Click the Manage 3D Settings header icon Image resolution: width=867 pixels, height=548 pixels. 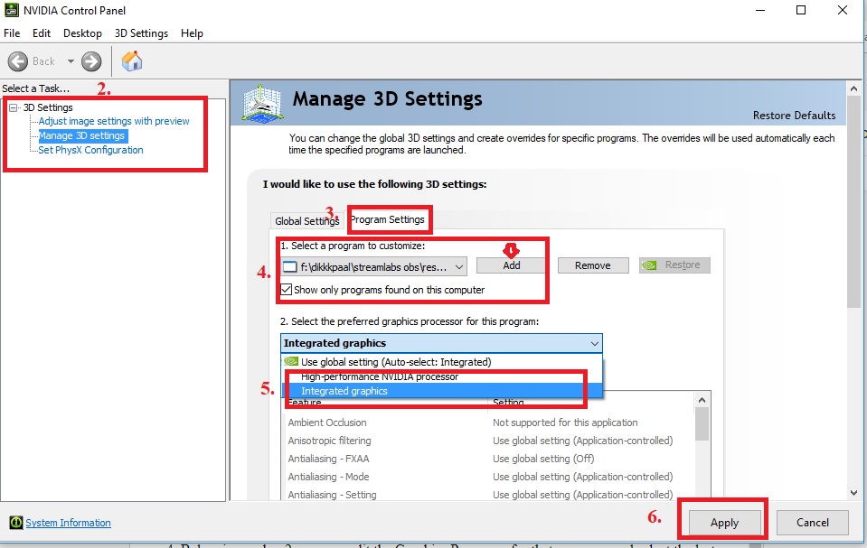(263, 103)
